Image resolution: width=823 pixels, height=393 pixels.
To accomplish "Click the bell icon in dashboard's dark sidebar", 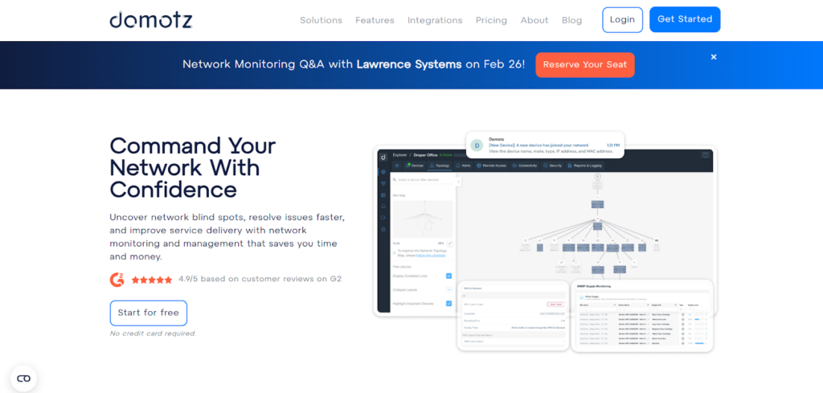I will (x=383, y=206).
